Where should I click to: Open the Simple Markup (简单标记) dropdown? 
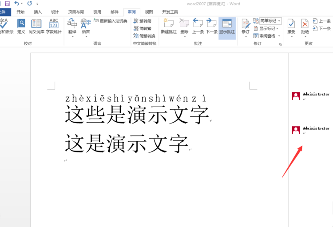pos(270,20)
